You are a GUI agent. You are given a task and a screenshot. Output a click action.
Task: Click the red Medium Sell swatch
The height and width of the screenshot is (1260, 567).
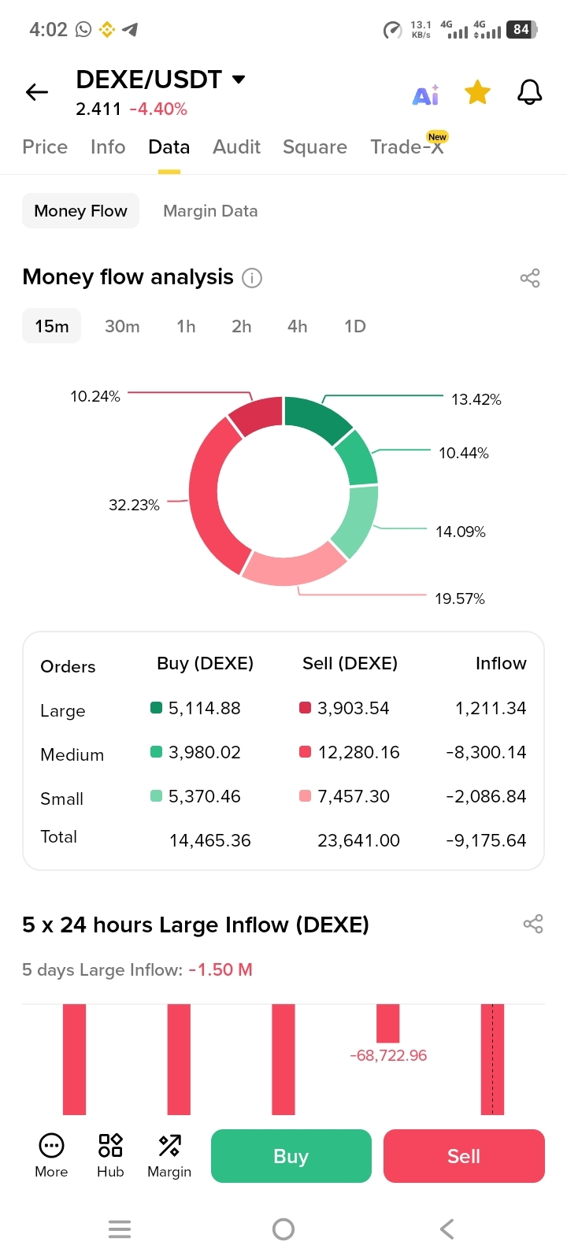[x=306, y=751]
